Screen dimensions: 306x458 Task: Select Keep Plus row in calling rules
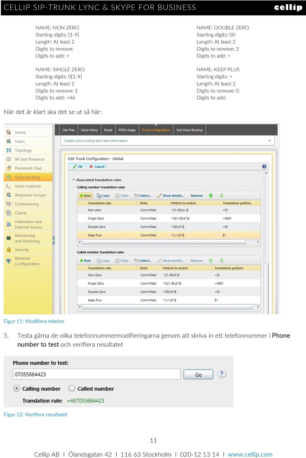(x=169, y=235)
